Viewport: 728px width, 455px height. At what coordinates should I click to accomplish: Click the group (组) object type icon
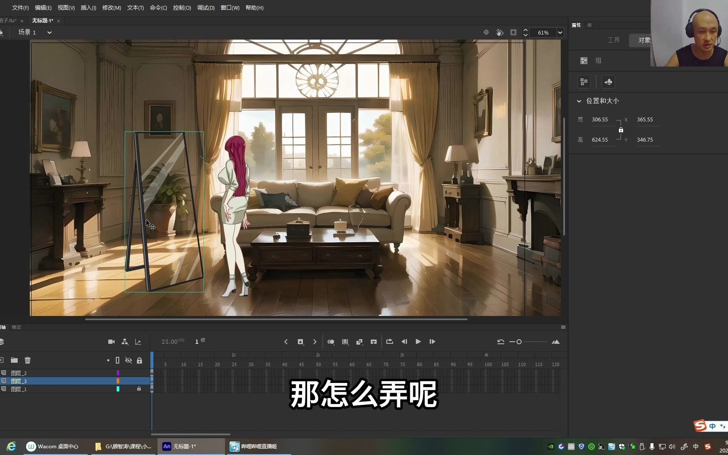pyautogui.click(x=584, y=61)
